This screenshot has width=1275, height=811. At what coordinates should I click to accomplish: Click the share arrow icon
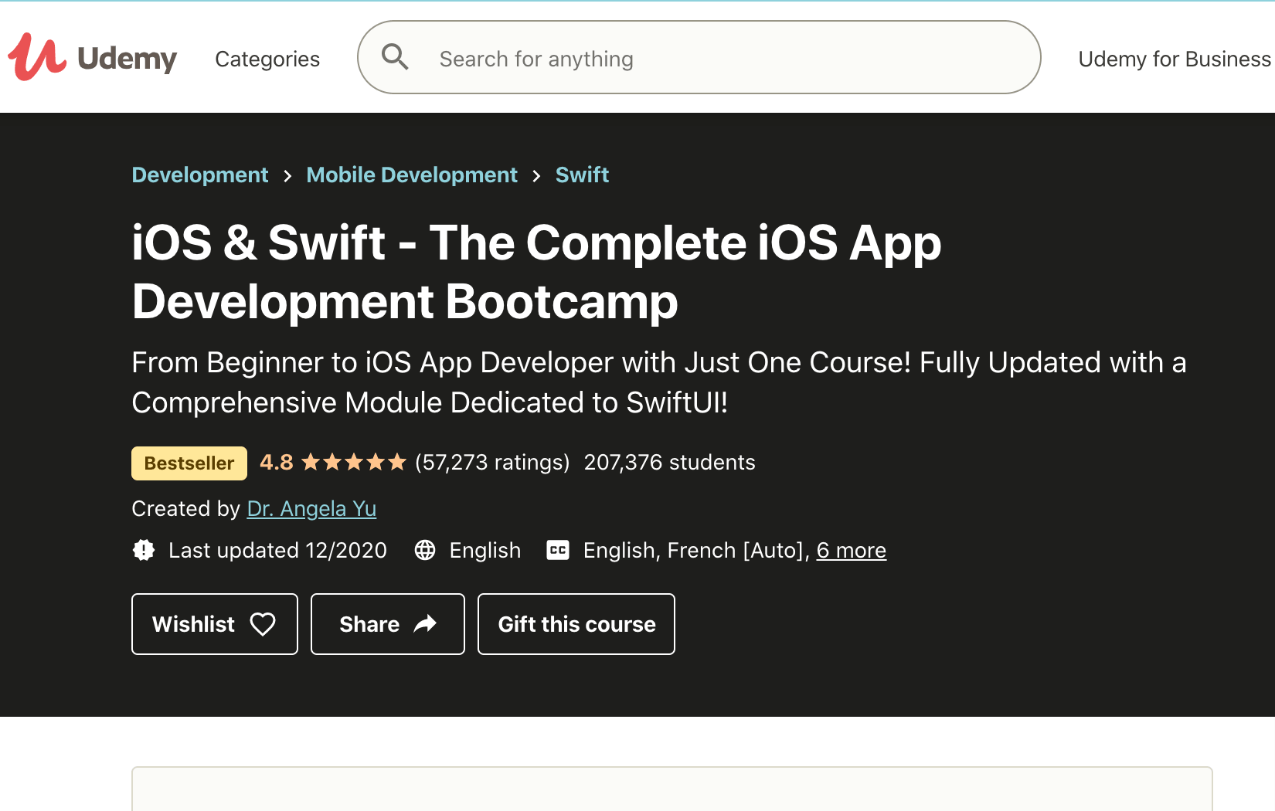[x=425, y=624]
